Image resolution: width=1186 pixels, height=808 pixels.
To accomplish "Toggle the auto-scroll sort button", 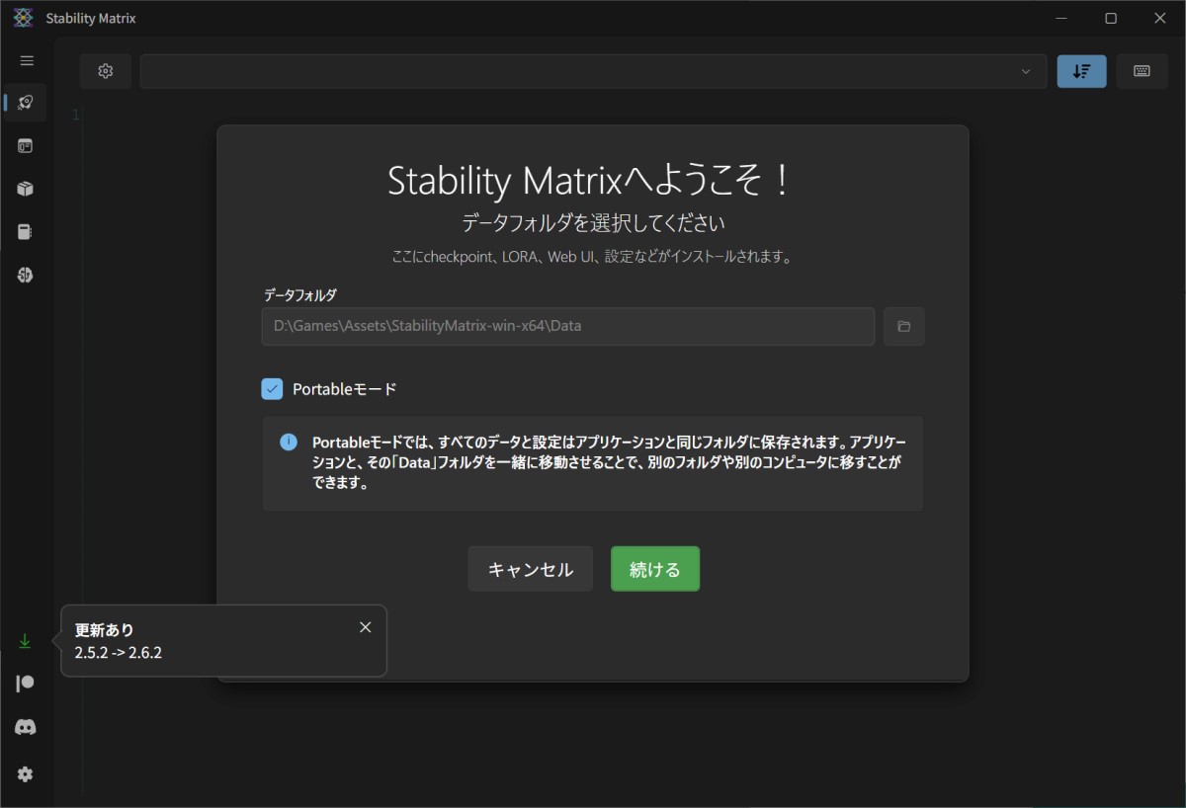I will pyautogui.click(x=1082, y=71).
